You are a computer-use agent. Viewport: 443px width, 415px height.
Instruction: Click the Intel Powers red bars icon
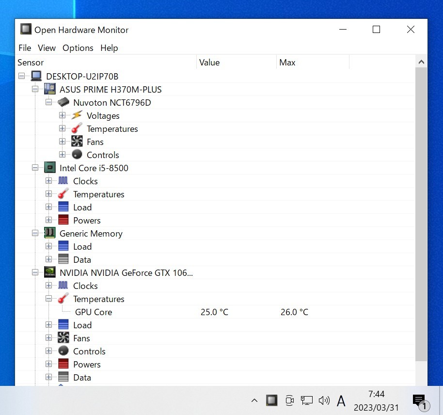coord(63,220)
